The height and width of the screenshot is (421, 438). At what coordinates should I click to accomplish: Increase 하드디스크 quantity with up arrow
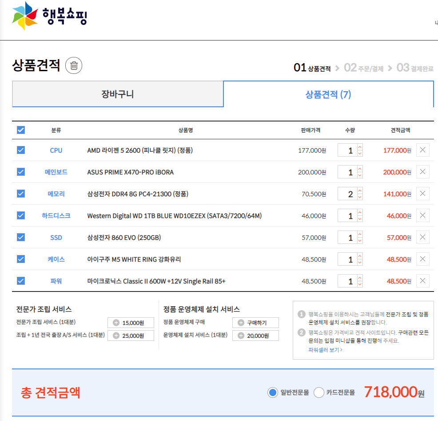[x=360, y=212]
